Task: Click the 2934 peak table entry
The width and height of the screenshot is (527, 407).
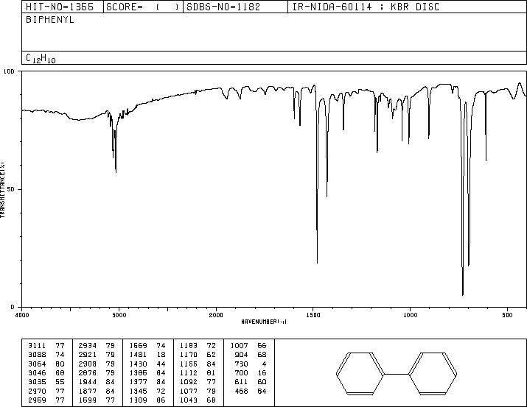Action: click(97, 346)
